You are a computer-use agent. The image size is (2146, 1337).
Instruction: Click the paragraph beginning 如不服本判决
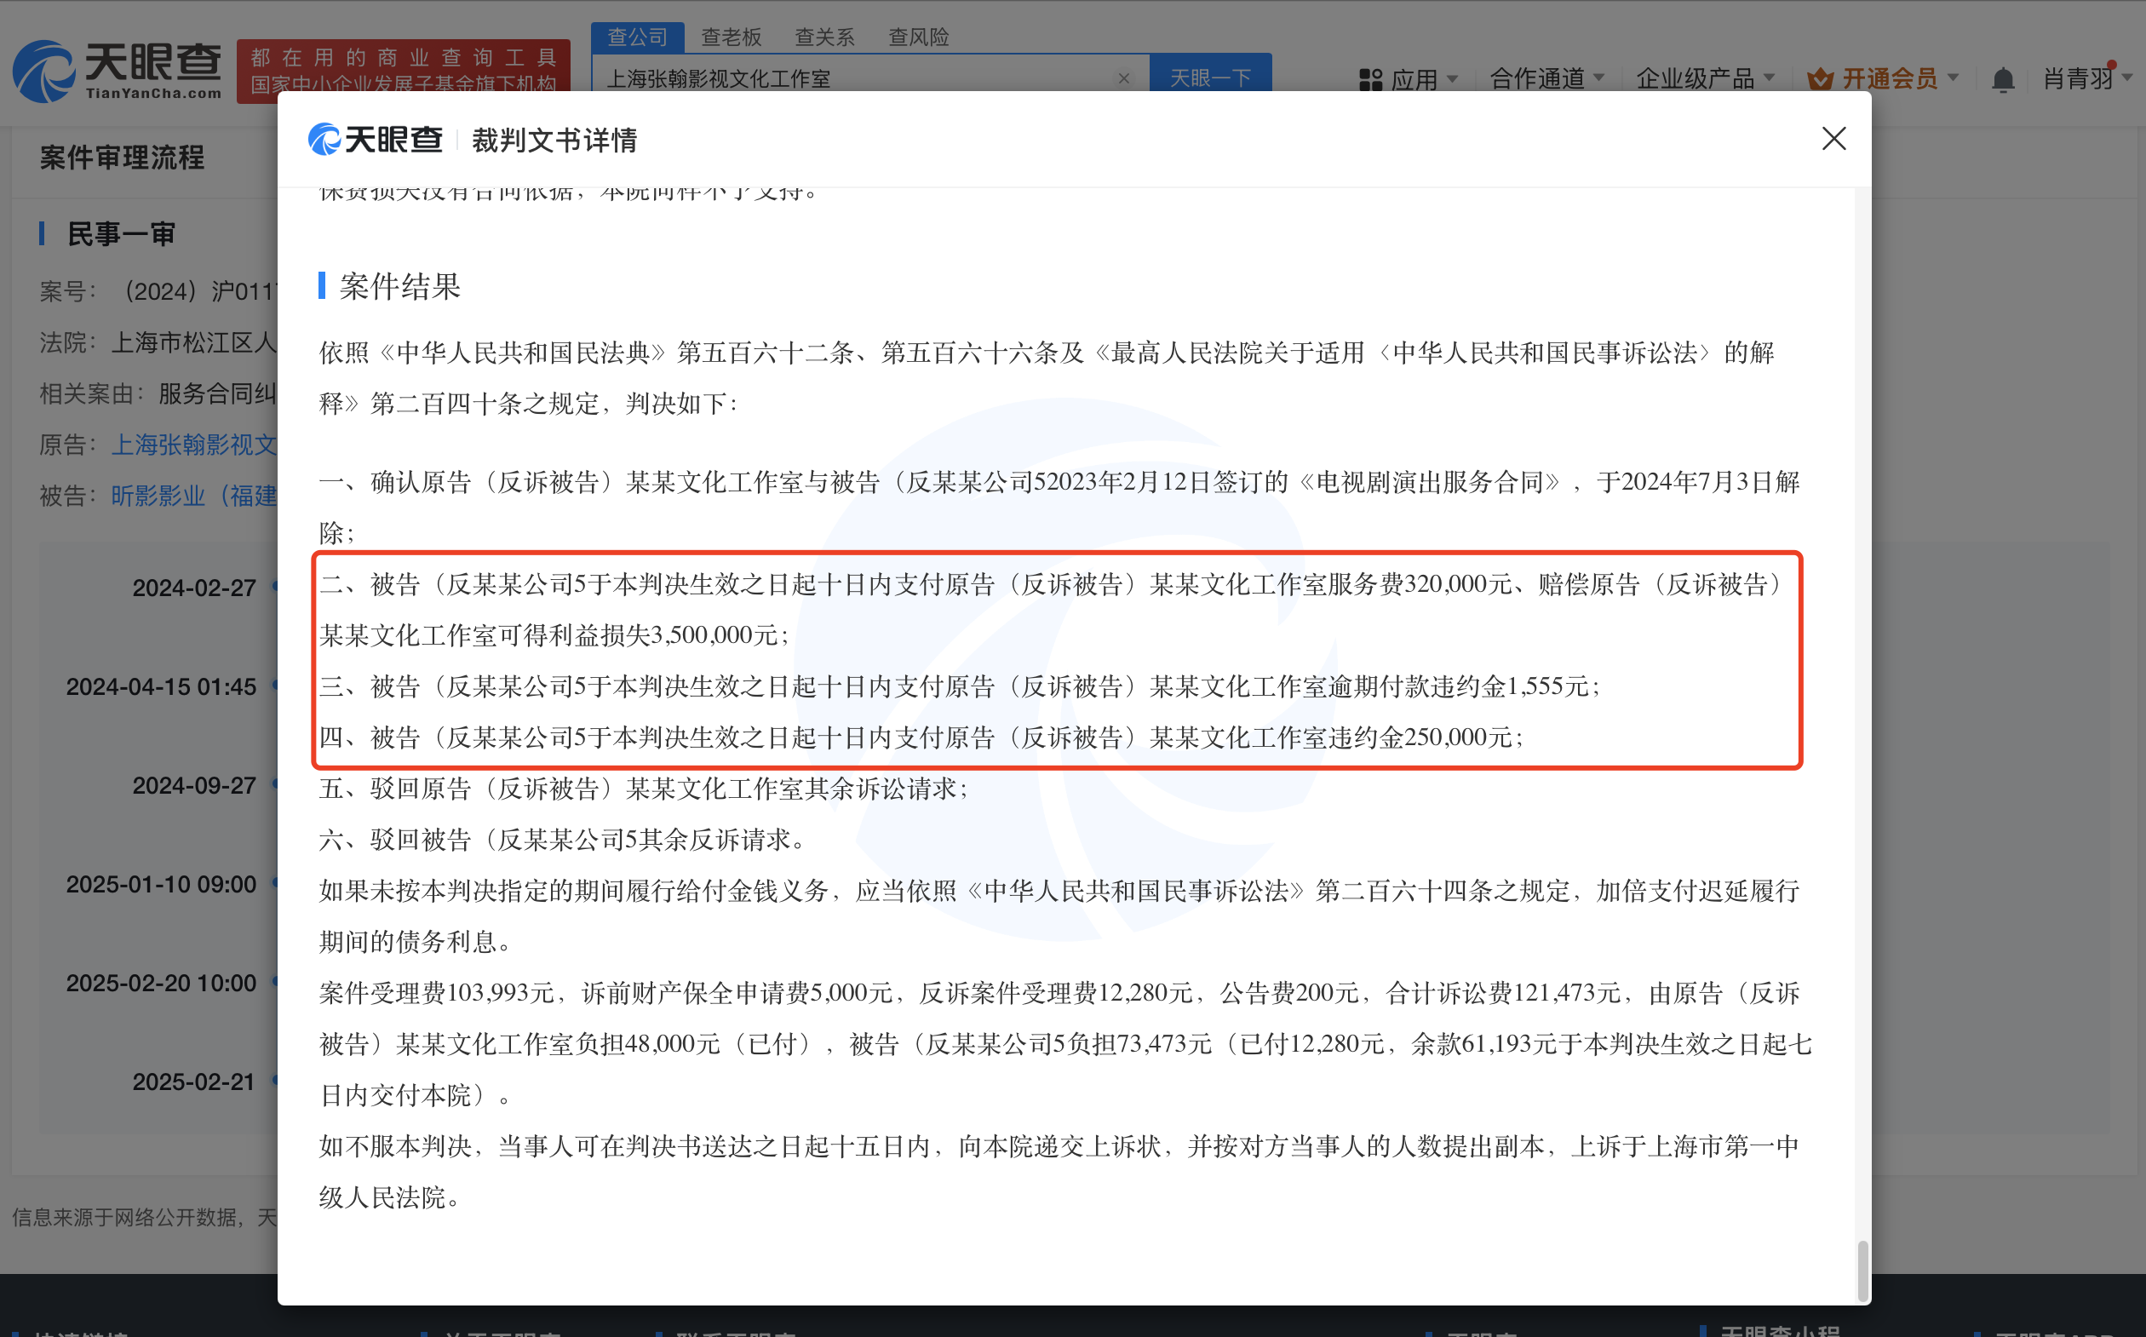(x=1059, y=1172)
